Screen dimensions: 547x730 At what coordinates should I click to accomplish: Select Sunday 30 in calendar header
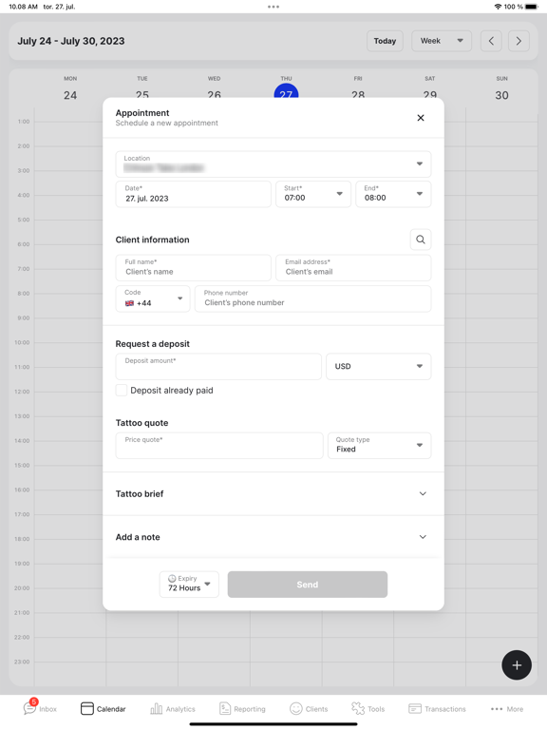tap(501, 90)
